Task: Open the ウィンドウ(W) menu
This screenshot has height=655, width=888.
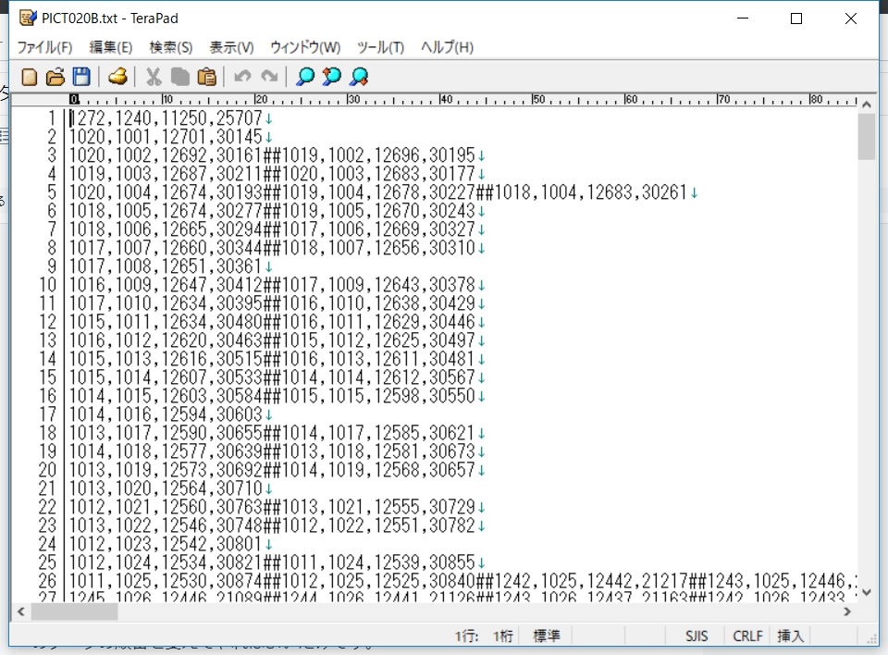Action: [x=305, y=47]
